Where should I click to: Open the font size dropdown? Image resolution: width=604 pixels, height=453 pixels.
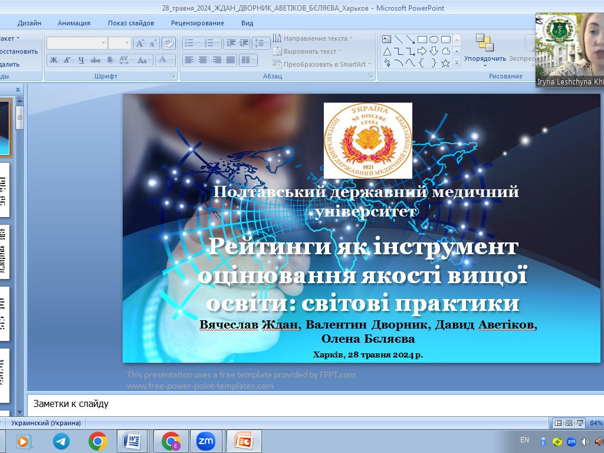click(x=127, y=43)
